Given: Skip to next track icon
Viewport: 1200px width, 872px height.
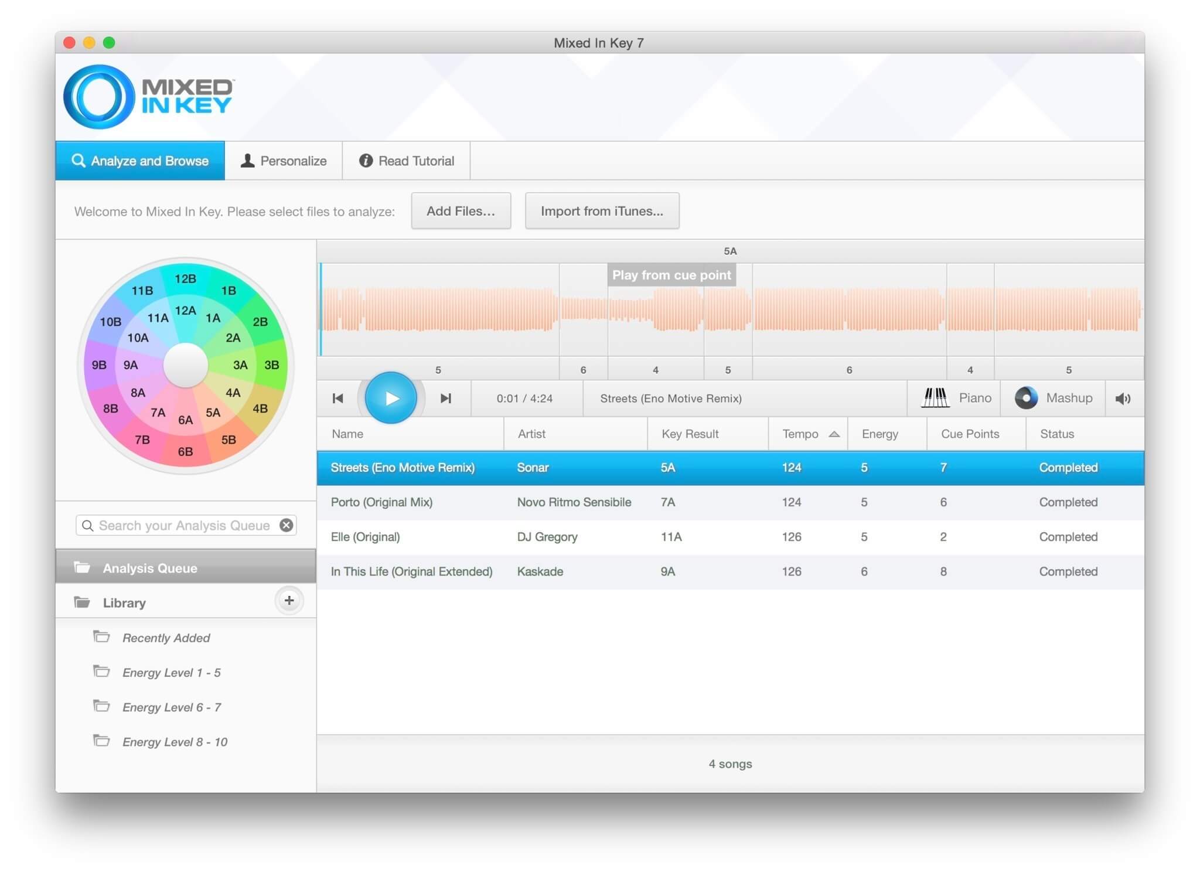Looking at the screenshot, I should point(445,398).
